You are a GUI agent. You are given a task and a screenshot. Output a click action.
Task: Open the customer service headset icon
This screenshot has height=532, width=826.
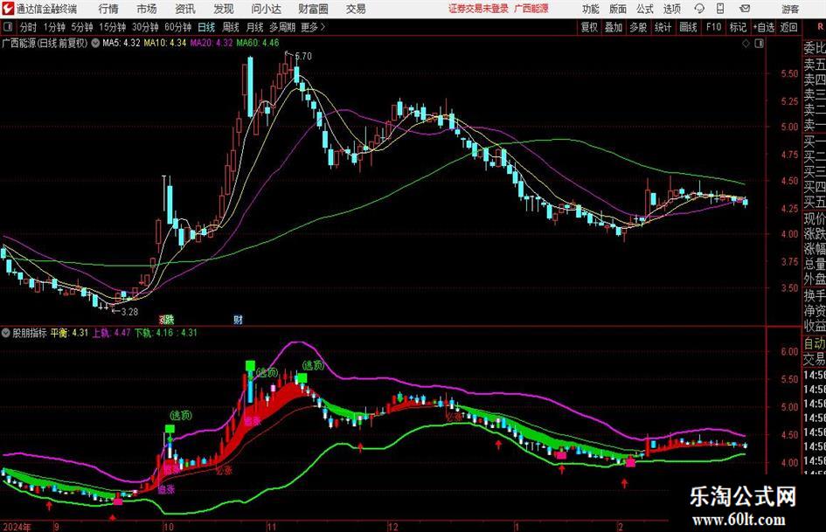point(699,9)
